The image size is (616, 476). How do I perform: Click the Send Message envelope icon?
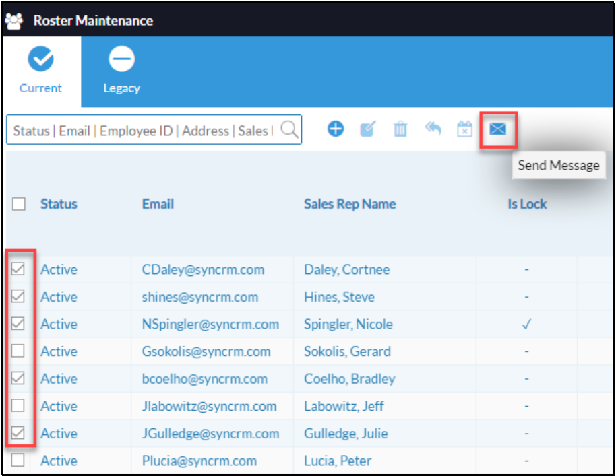(498, 129)
